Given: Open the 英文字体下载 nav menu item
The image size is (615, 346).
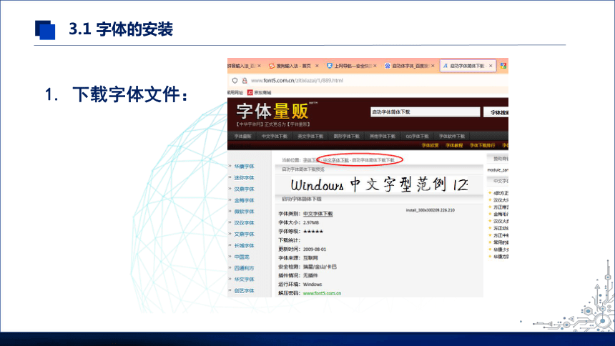Looking at the screenshot, I should (x=310, y=136).
